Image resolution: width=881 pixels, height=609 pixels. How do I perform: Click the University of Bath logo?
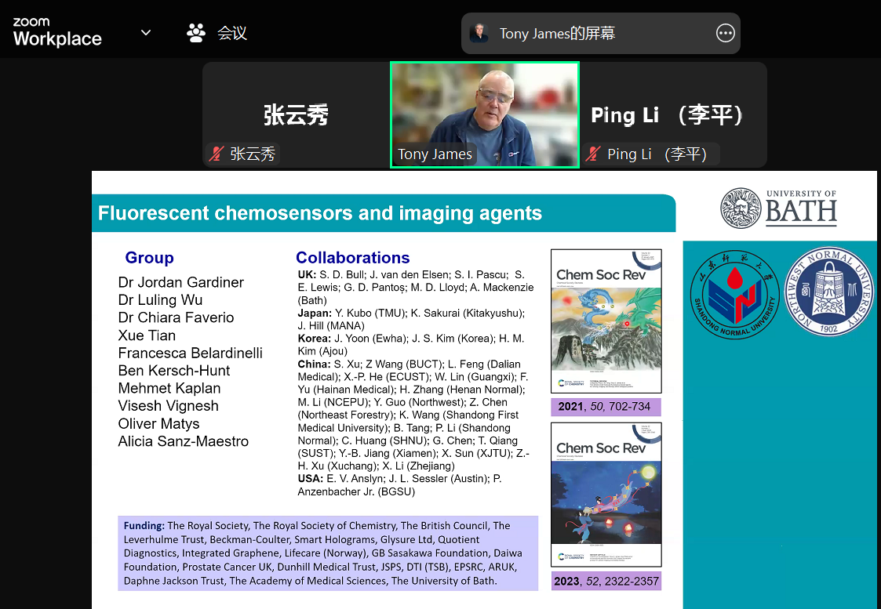(779, 208)
